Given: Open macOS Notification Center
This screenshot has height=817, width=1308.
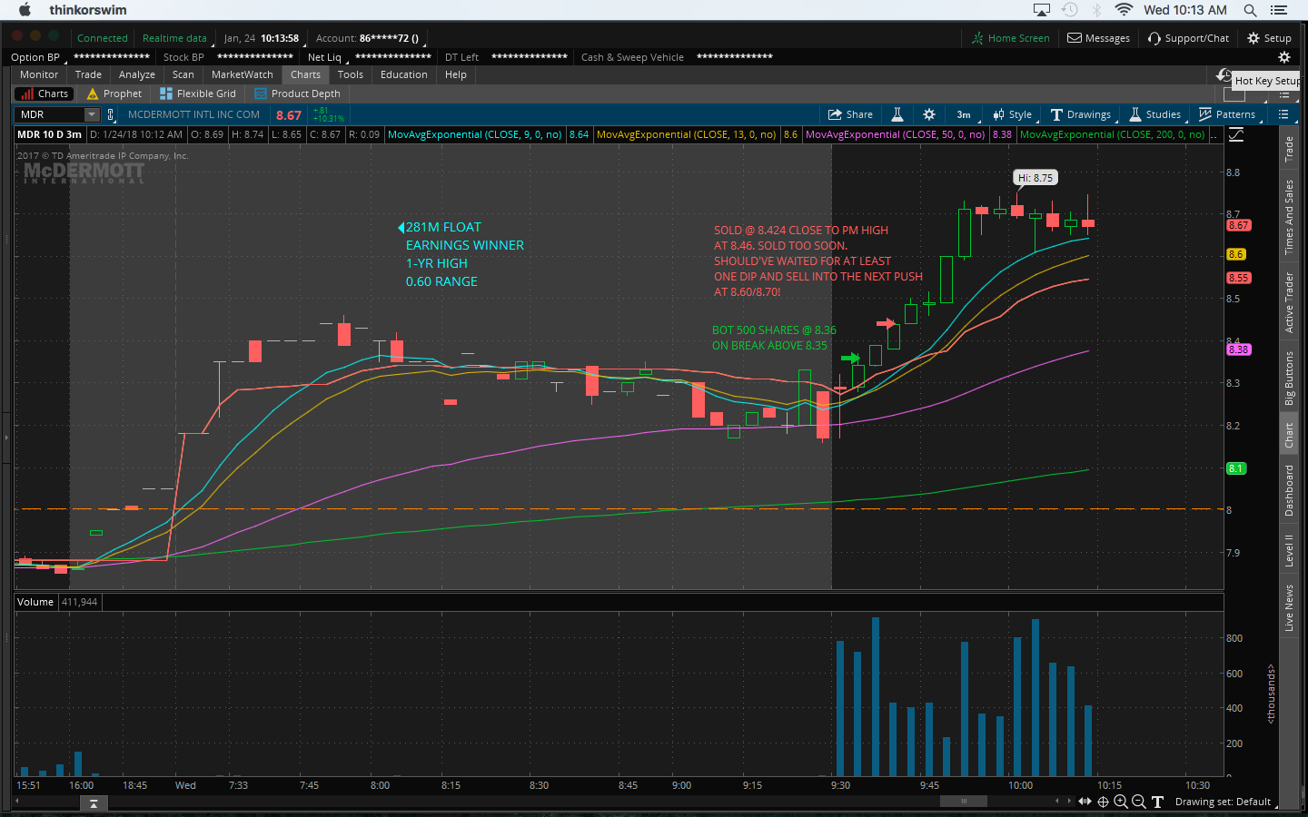Looking at the screenshot, I should pyautogui.click(x=1280, y=10).
